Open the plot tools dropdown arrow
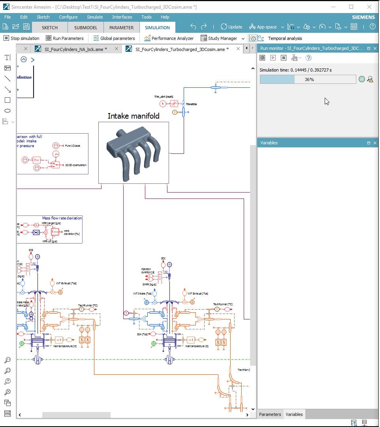This screenshot has width=380, height=427. [298, 27]
